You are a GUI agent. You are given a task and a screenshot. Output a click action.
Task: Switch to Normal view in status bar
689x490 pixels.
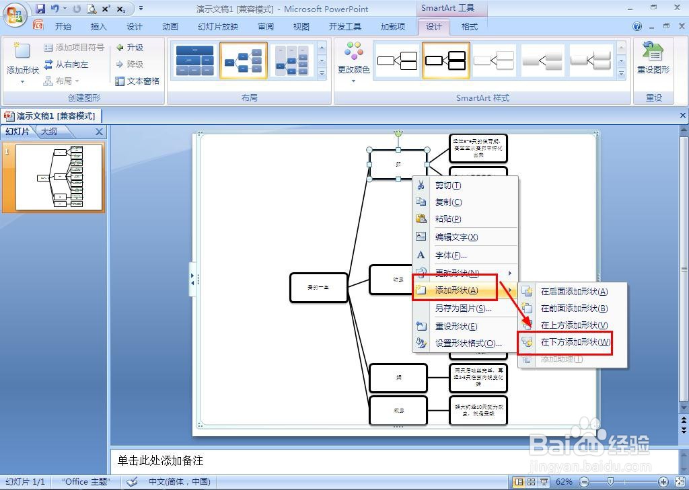coord(519,482)
